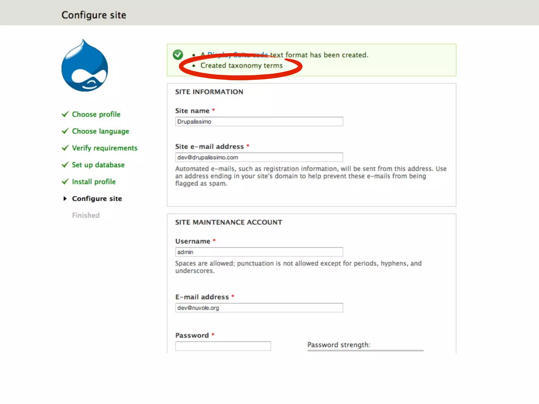539x404 pixels.
Task: Select the Set up database step
Action: (x=98, y=165)
